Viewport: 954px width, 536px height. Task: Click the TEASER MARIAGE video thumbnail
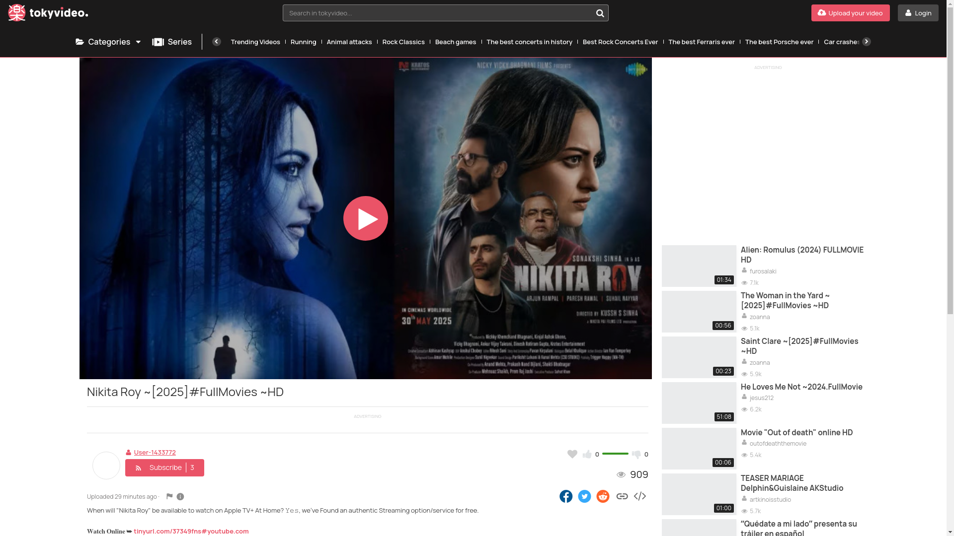point(699,494)
